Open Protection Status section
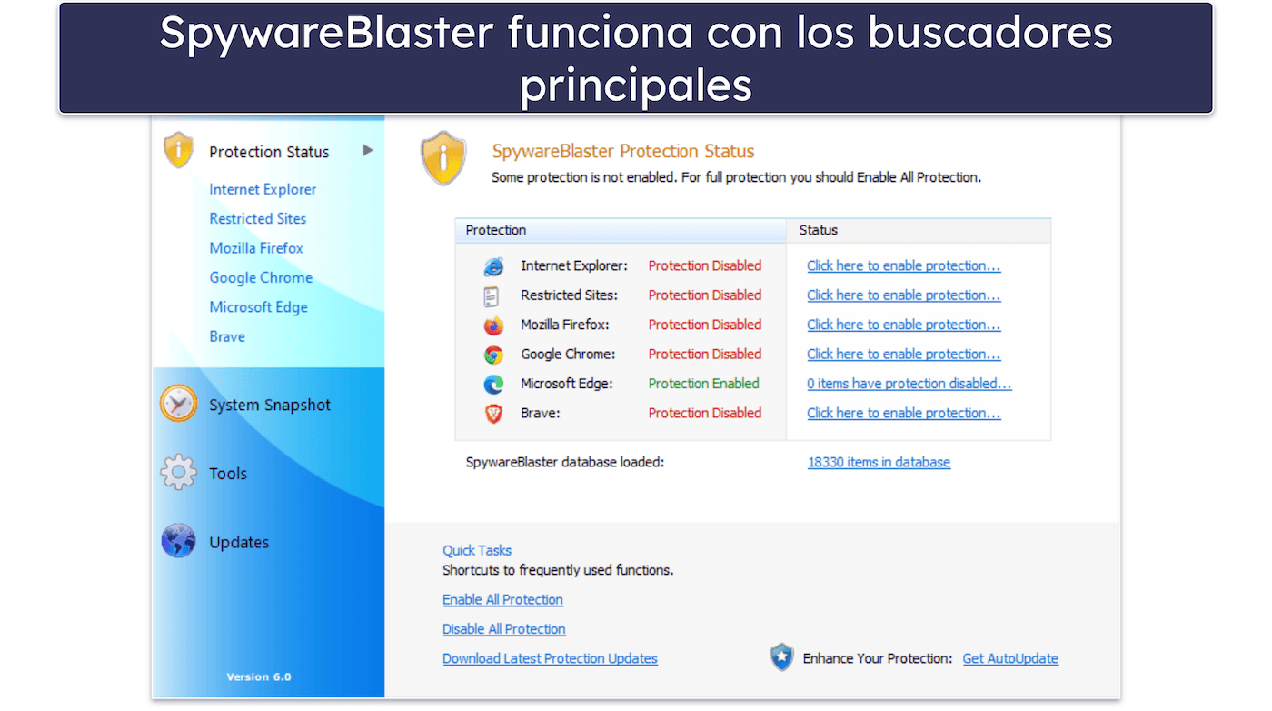The height and width of the screenshot is (711, 1272). tap(269, 152)
